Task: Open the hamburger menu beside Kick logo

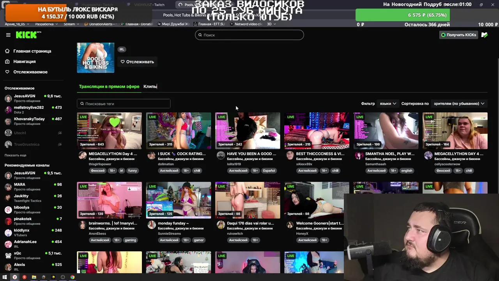Action: [8, 35]
